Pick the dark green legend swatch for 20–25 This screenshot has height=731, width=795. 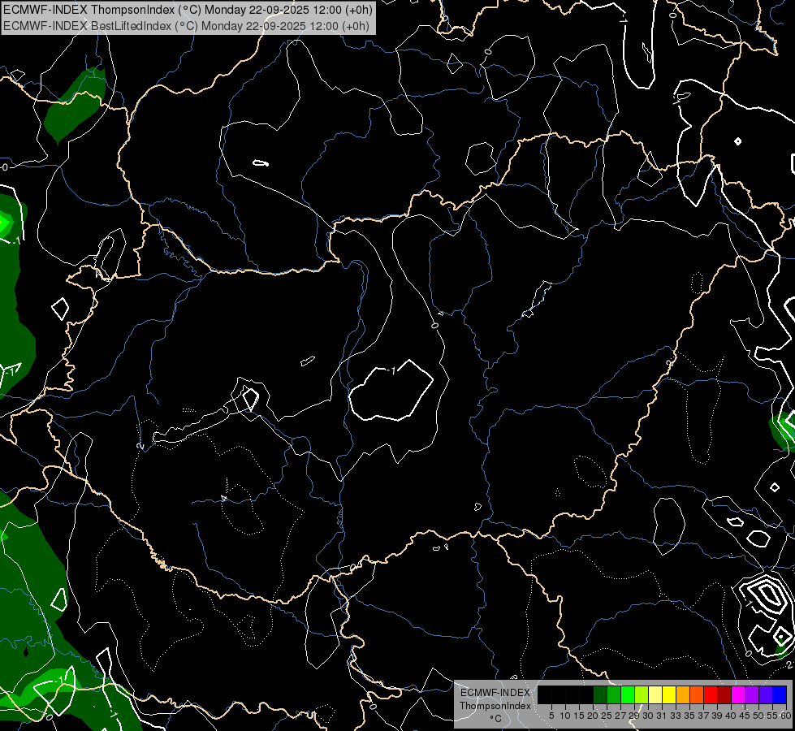600,694
